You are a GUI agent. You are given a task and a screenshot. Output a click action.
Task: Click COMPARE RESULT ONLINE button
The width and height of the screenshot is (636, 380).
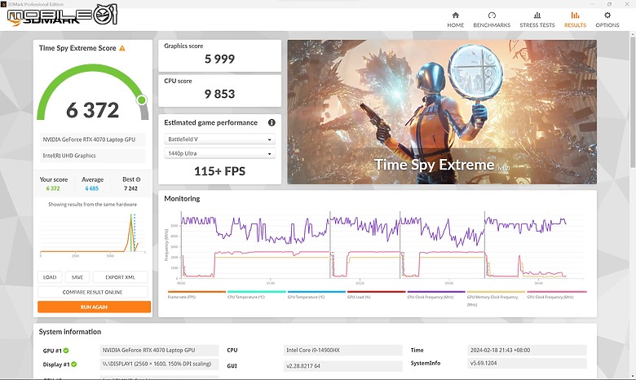click(x=92, y=292)
